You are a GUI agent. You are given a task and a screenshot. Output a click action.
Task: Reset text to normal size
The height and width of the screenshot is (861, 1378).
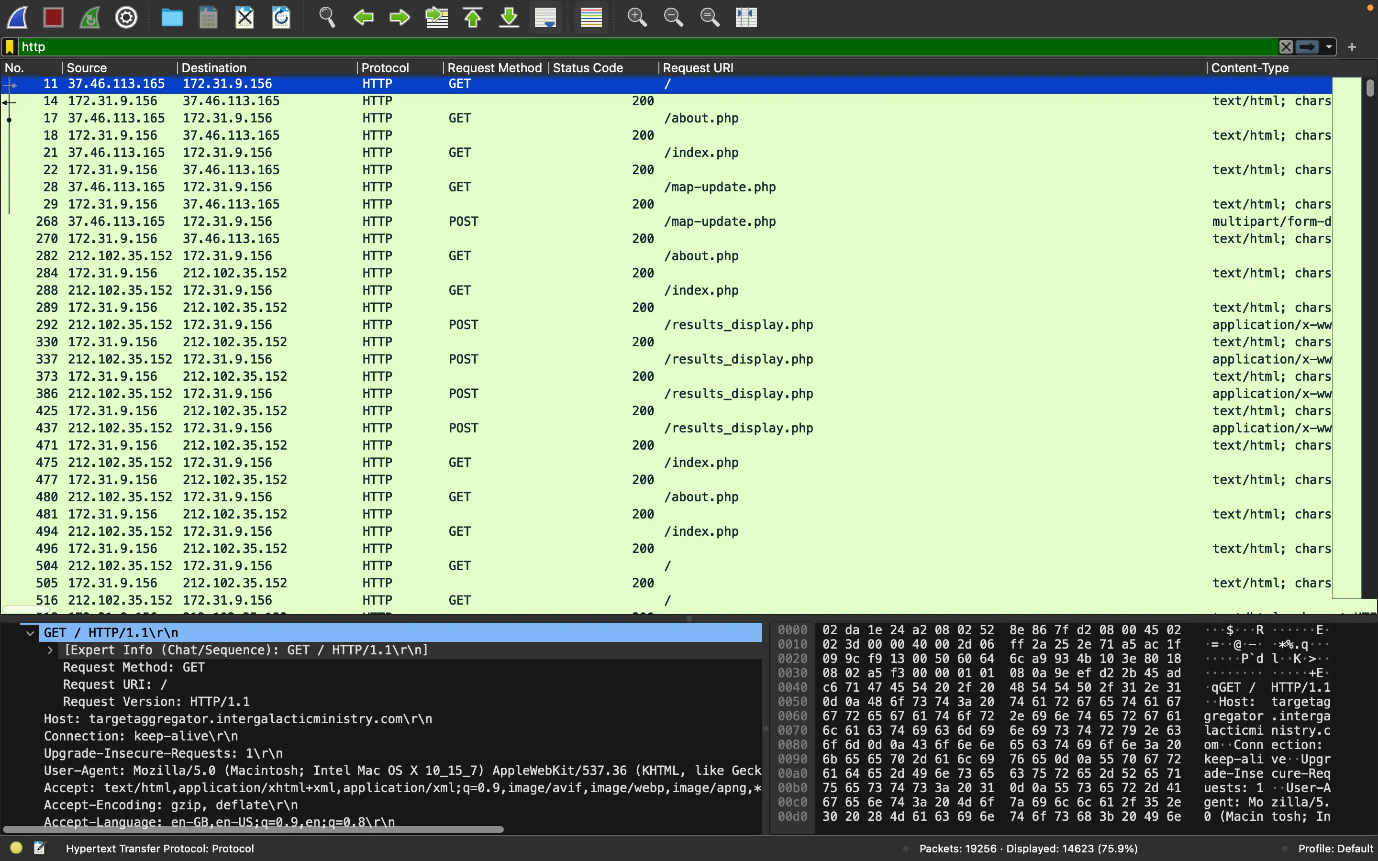click(x=710, y=17)
